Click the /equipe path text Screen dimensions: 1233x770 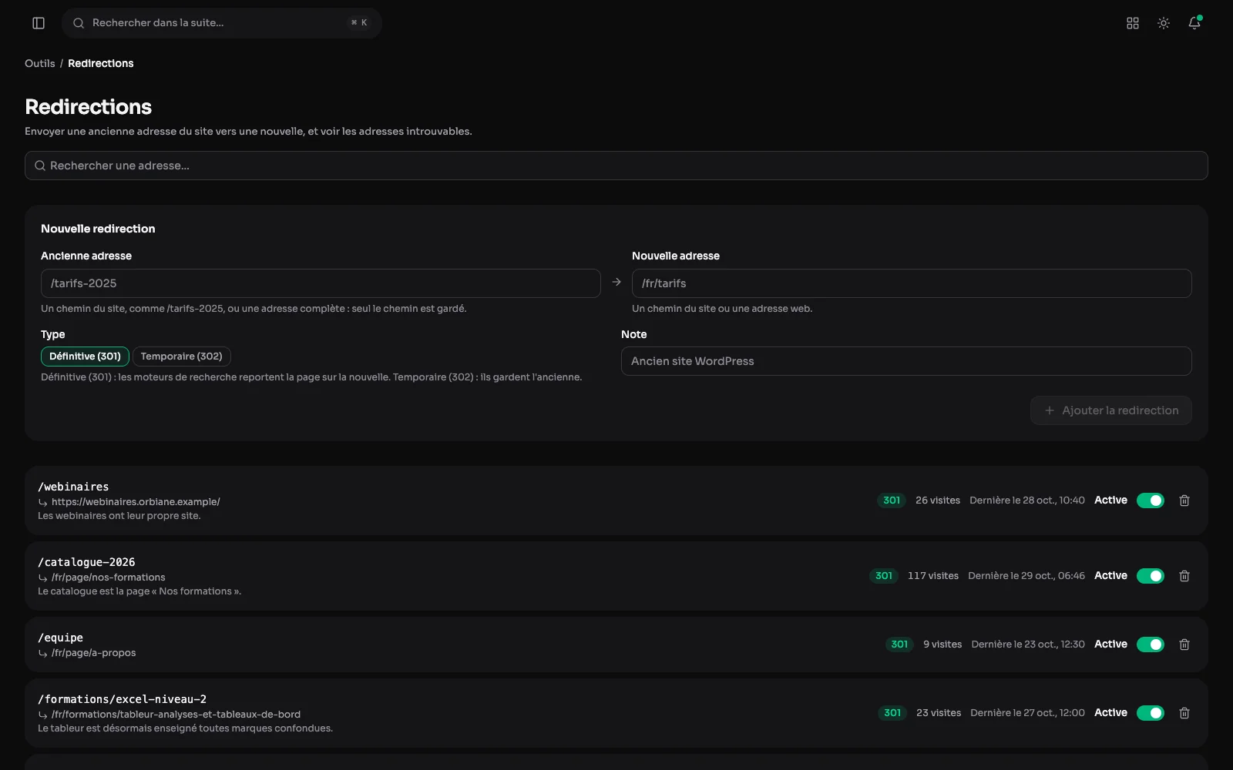60,638
